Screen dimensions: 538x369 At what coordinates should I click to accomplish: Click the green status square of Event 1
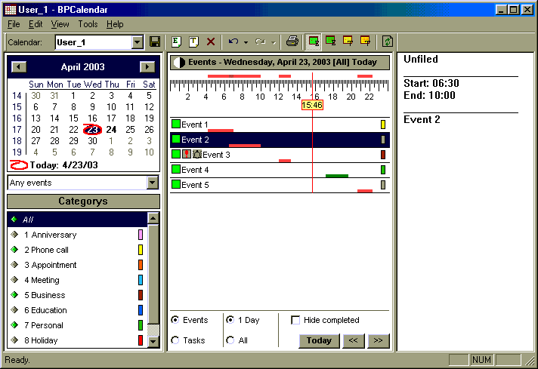176,124
